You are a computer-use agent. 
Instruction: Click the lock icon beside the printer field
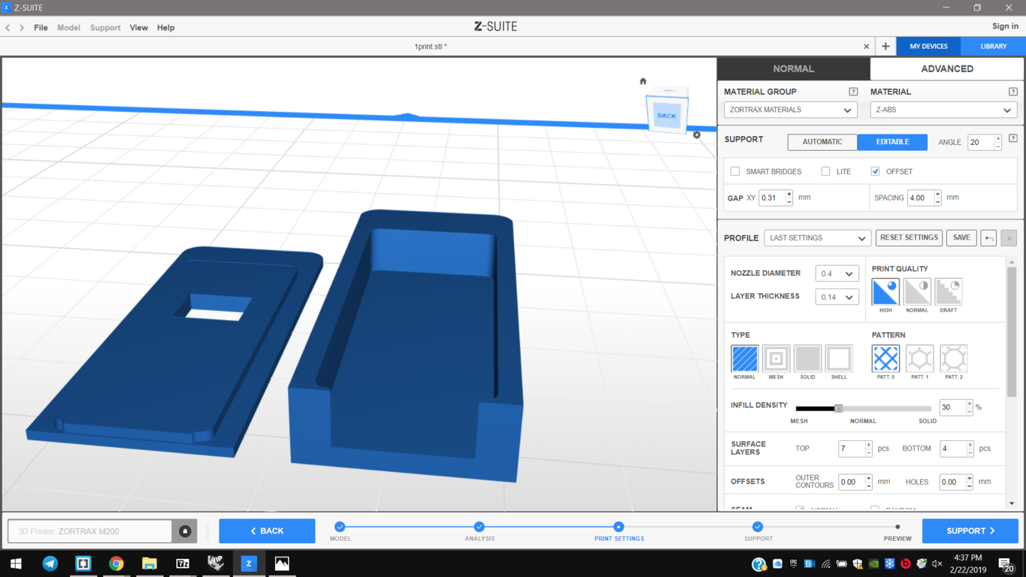pos(185,531)
